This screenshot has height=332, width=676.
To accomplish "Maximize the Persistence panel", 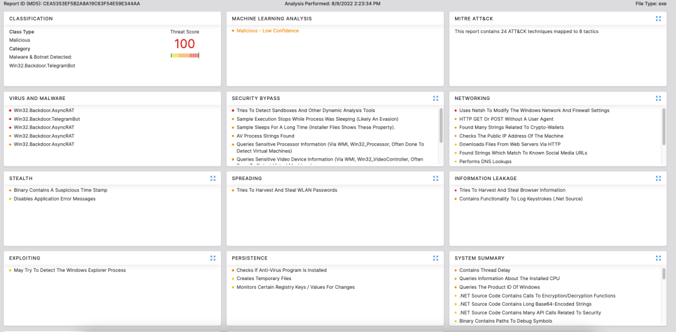I will 436,258.
